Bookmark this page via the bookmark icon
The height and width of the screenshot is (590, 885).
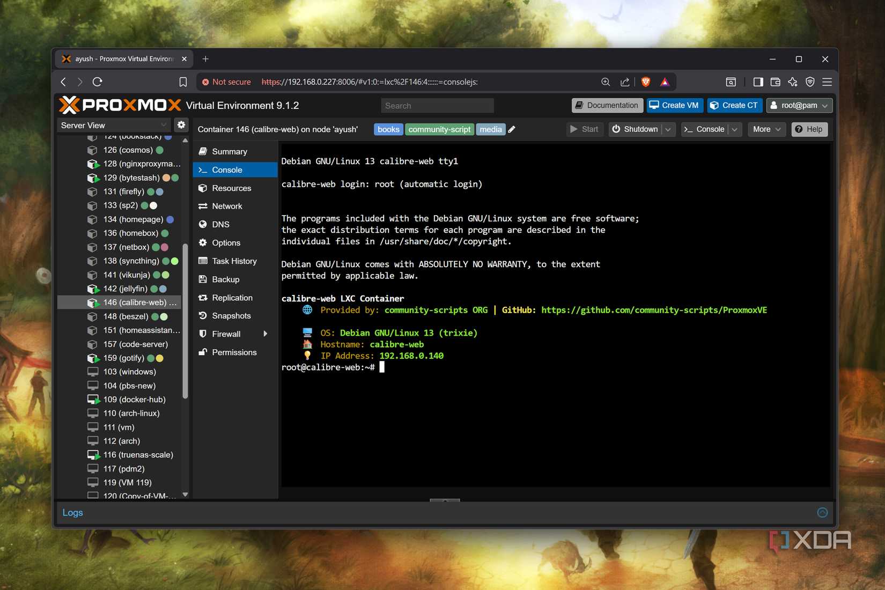click(x=183, y=82)
